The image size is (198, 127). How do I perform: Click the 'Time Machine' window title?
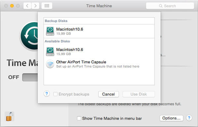99,6
